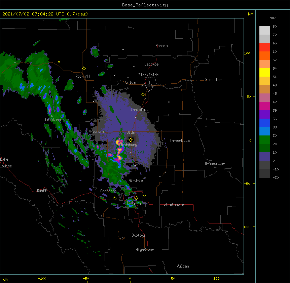Click the caret marker west of Ponoka
290x283 pixels.
click(x=123, y=49)
